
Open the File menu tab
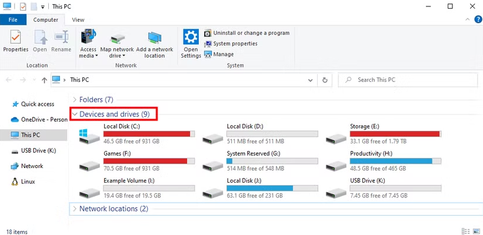(12, 19)
